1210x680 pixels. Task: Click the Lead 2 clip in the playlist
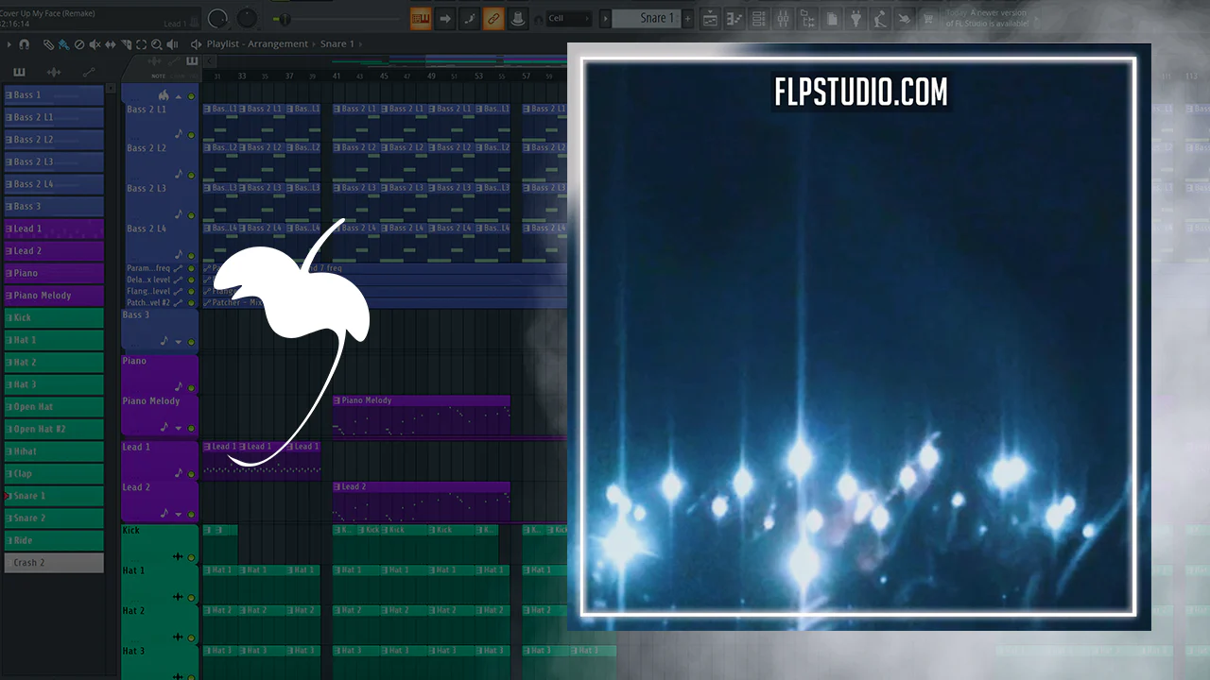coord(422,501)
